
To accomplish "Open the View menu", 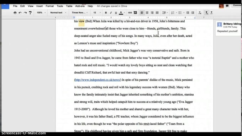I will pos(30,6).
